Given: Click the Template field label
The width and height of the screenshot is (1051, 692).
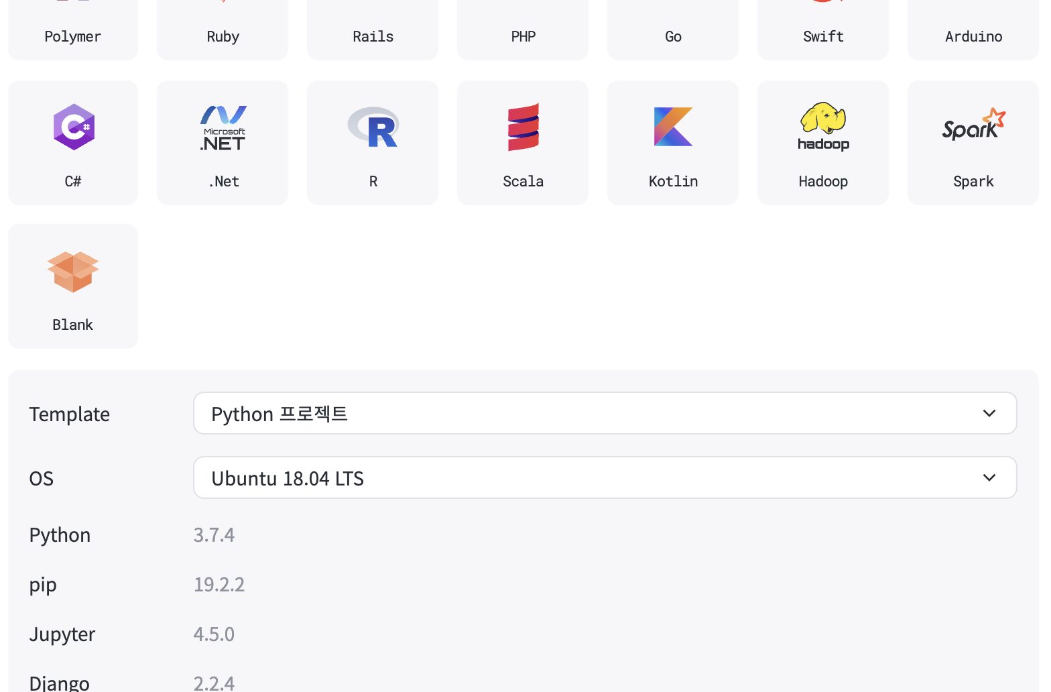Looking at the screenshot, I should point(70,414).
